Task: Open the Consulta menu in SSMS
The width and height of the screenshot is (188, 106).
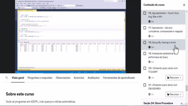Action: [x=29, y=4]
